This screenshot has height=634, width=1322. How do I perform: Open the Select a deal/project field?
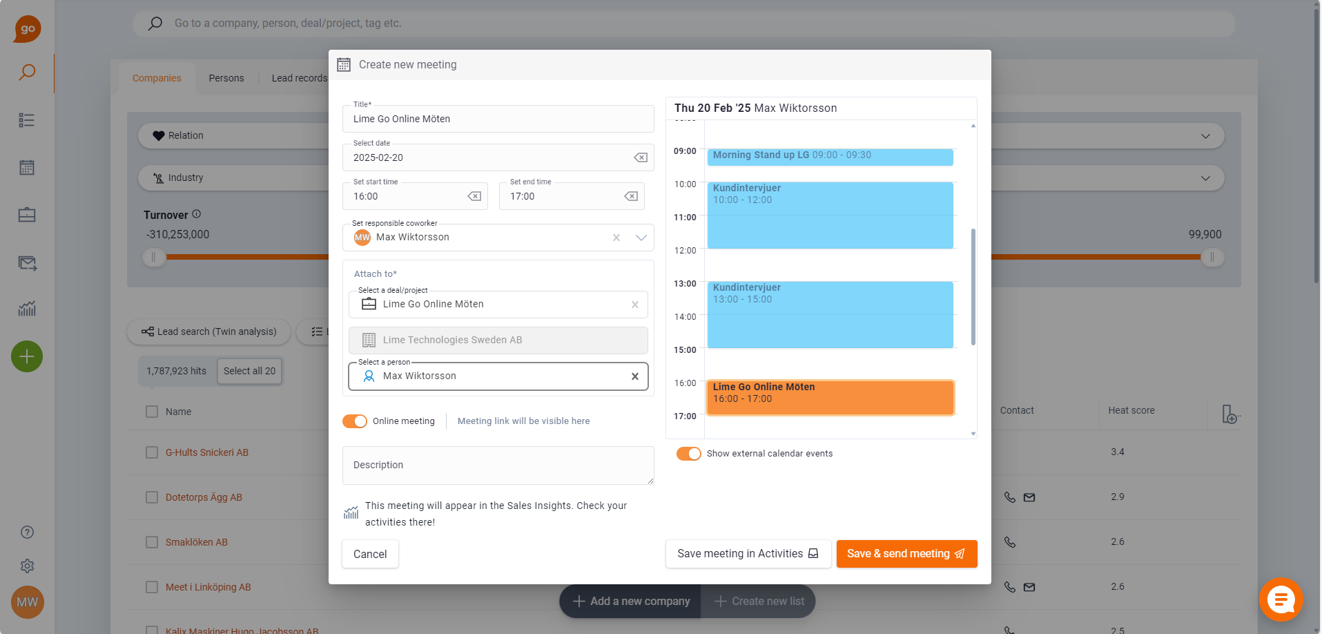[498, 305]
